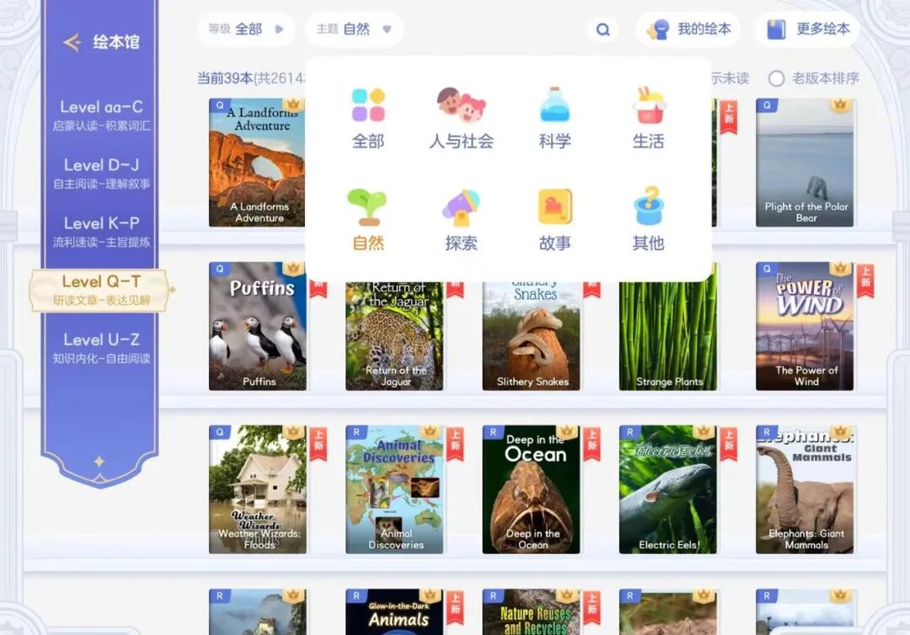
Task: Open Return of the Jaguar book
Action: point(394,336)
